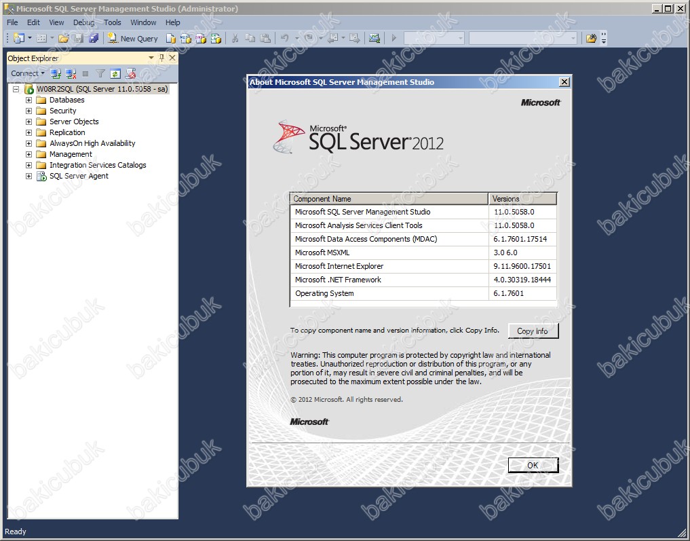Expand the SQL Server Agent node
The height and width of the screenshot is (541, 690).
28,176
